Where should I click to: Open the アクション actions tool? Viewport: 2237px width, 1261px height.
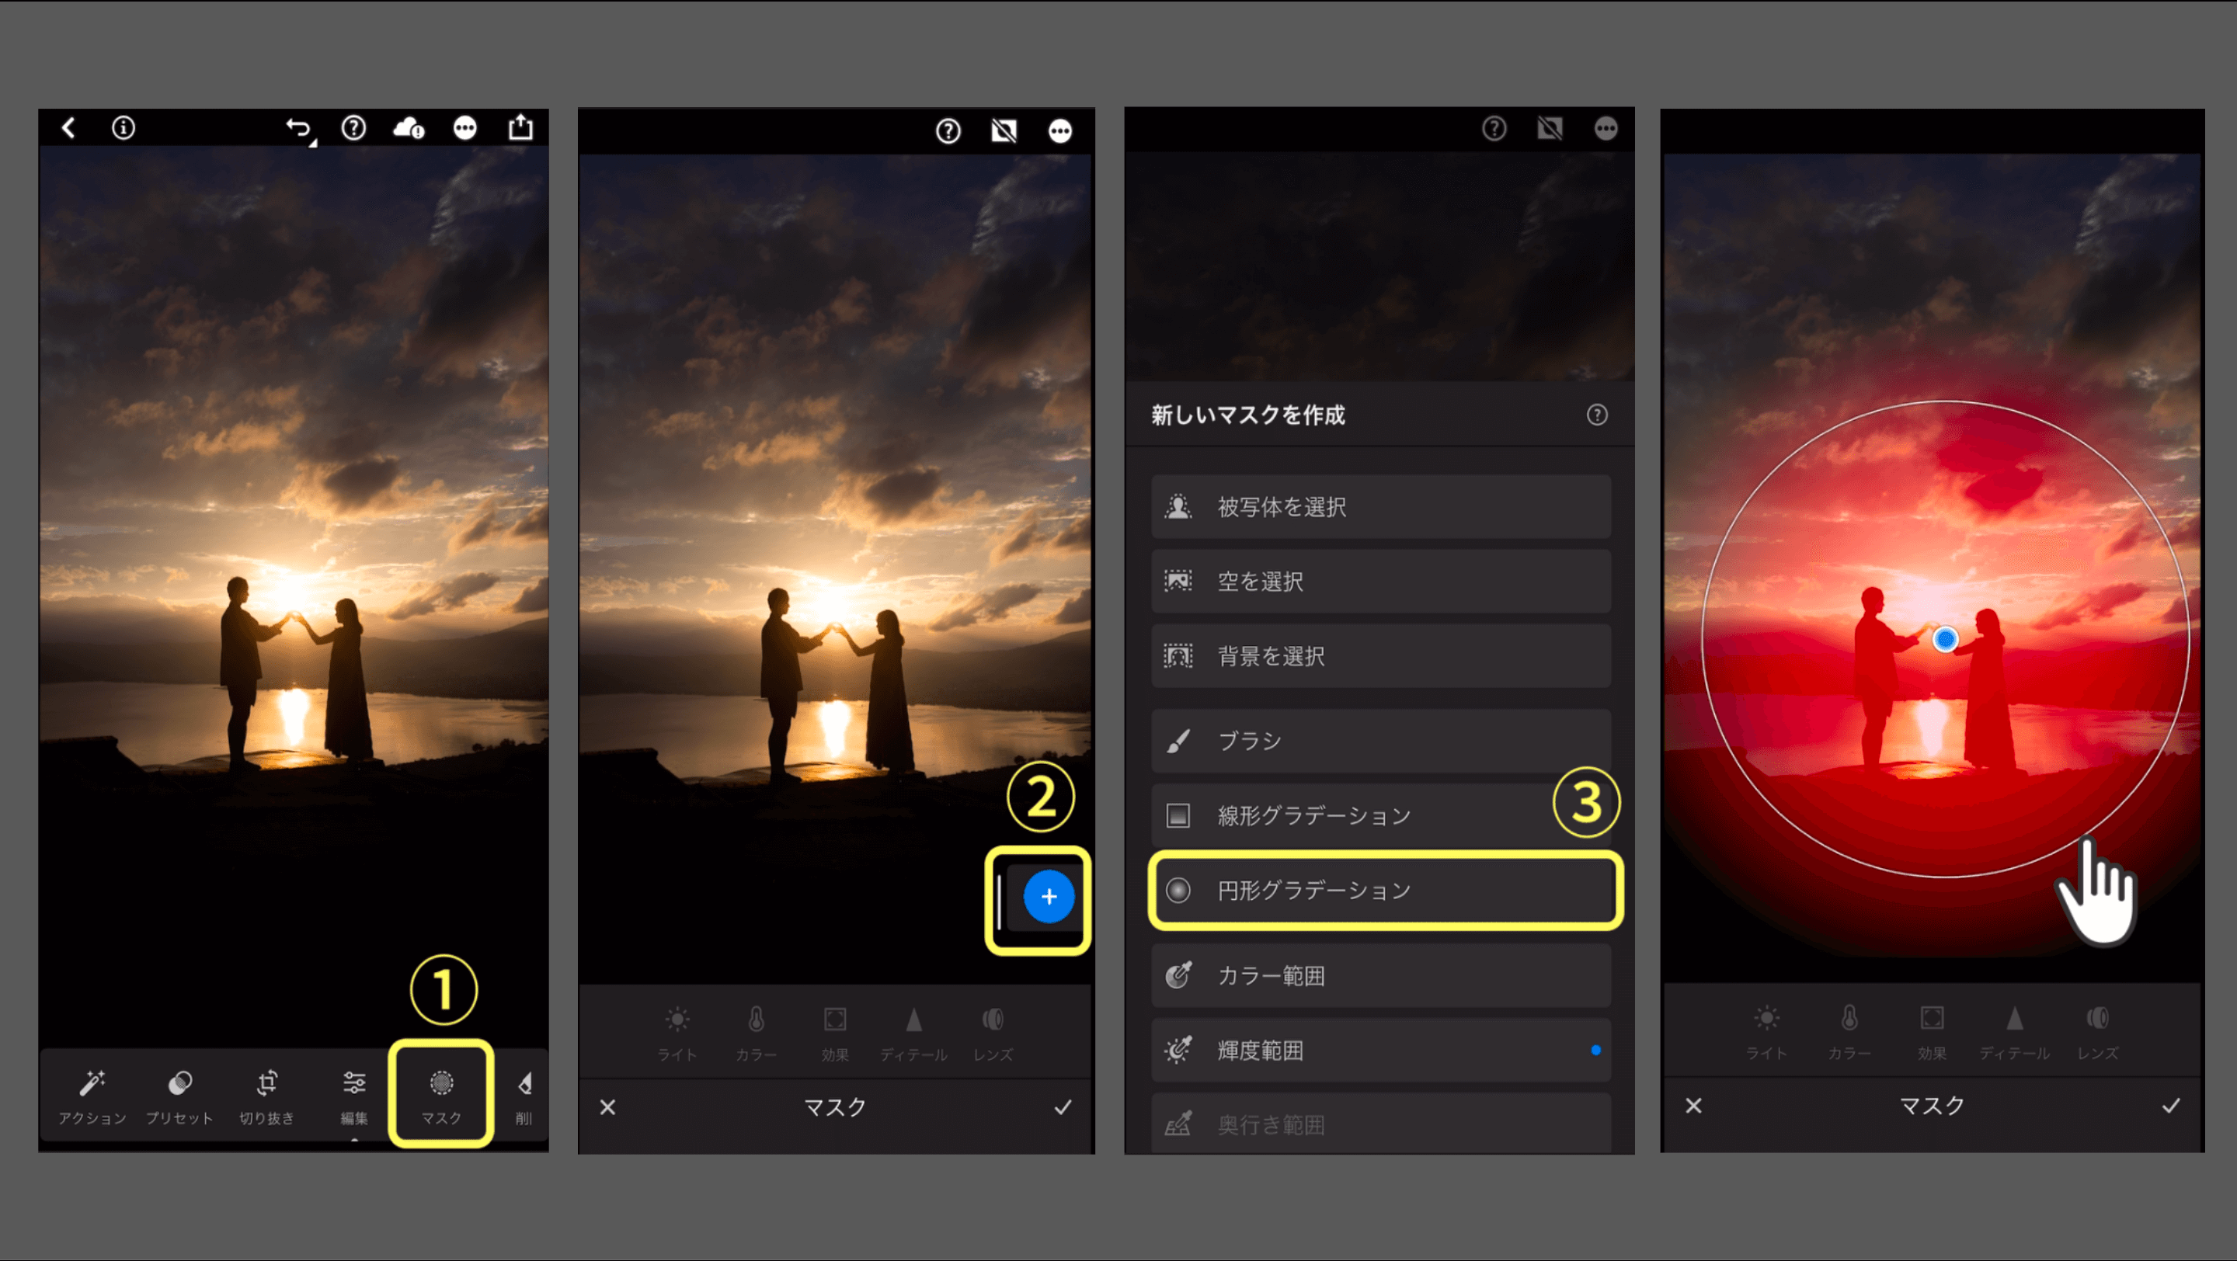point(92,1094)
